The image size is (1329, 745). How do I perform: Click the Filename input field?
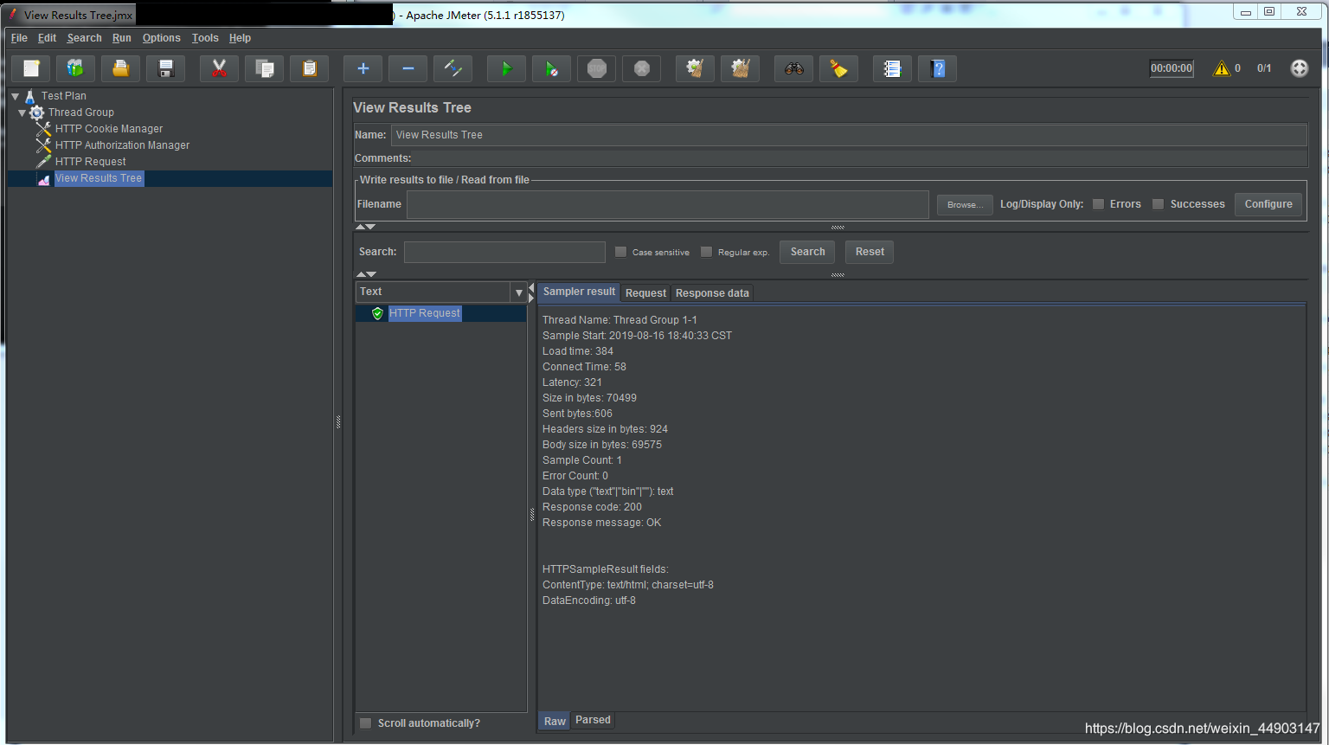coord(668,204)
